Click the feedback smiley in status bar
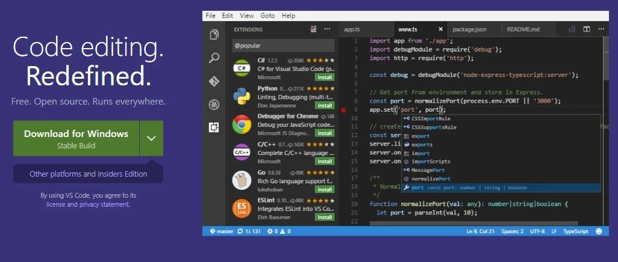Viewport: 618px width, 262px height. (599, 231)
